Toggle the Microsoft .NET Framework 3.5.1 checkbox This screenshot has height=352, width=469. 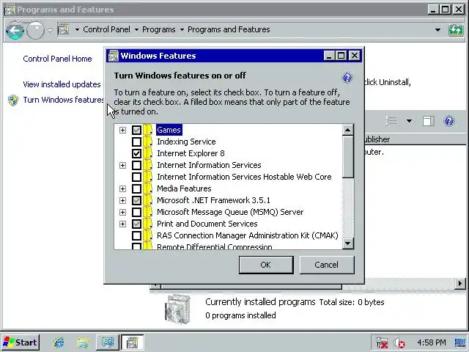[137, 200]
